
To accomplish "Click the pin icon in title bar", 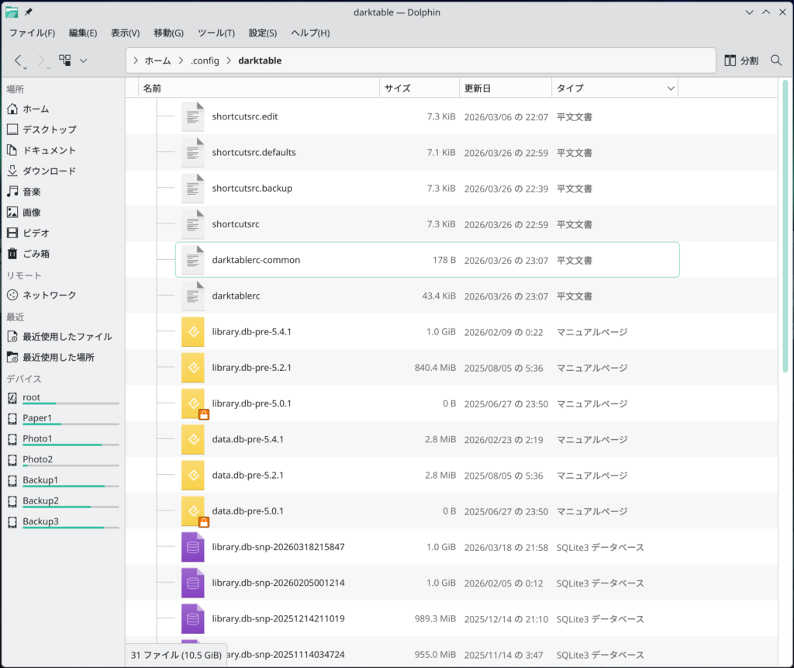I will click(29, 12).
